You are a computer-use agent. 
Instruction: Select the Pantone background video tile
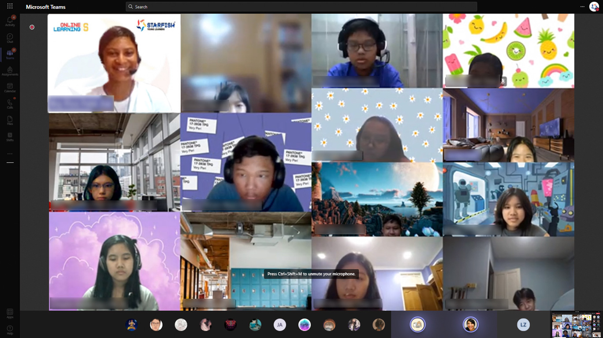pos(246,162)
